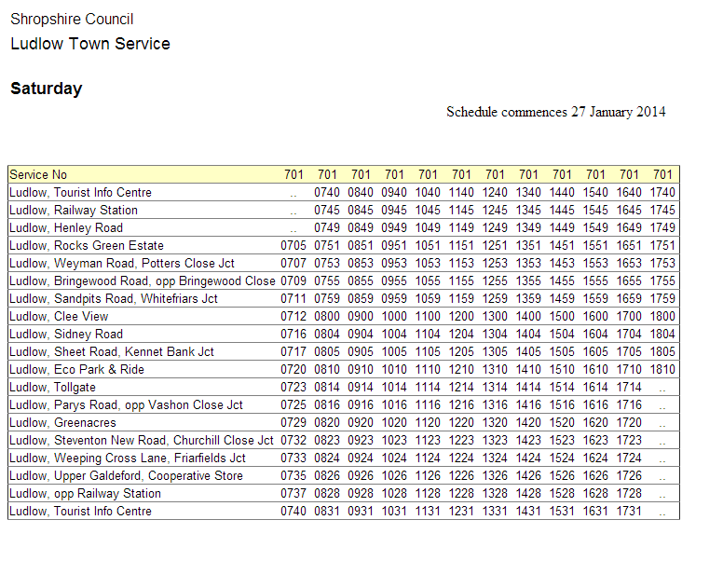The image size is (723, 561).
Task: Select the 'Ludlow, Henley Road' row label
Action: (x=66, y=228)
